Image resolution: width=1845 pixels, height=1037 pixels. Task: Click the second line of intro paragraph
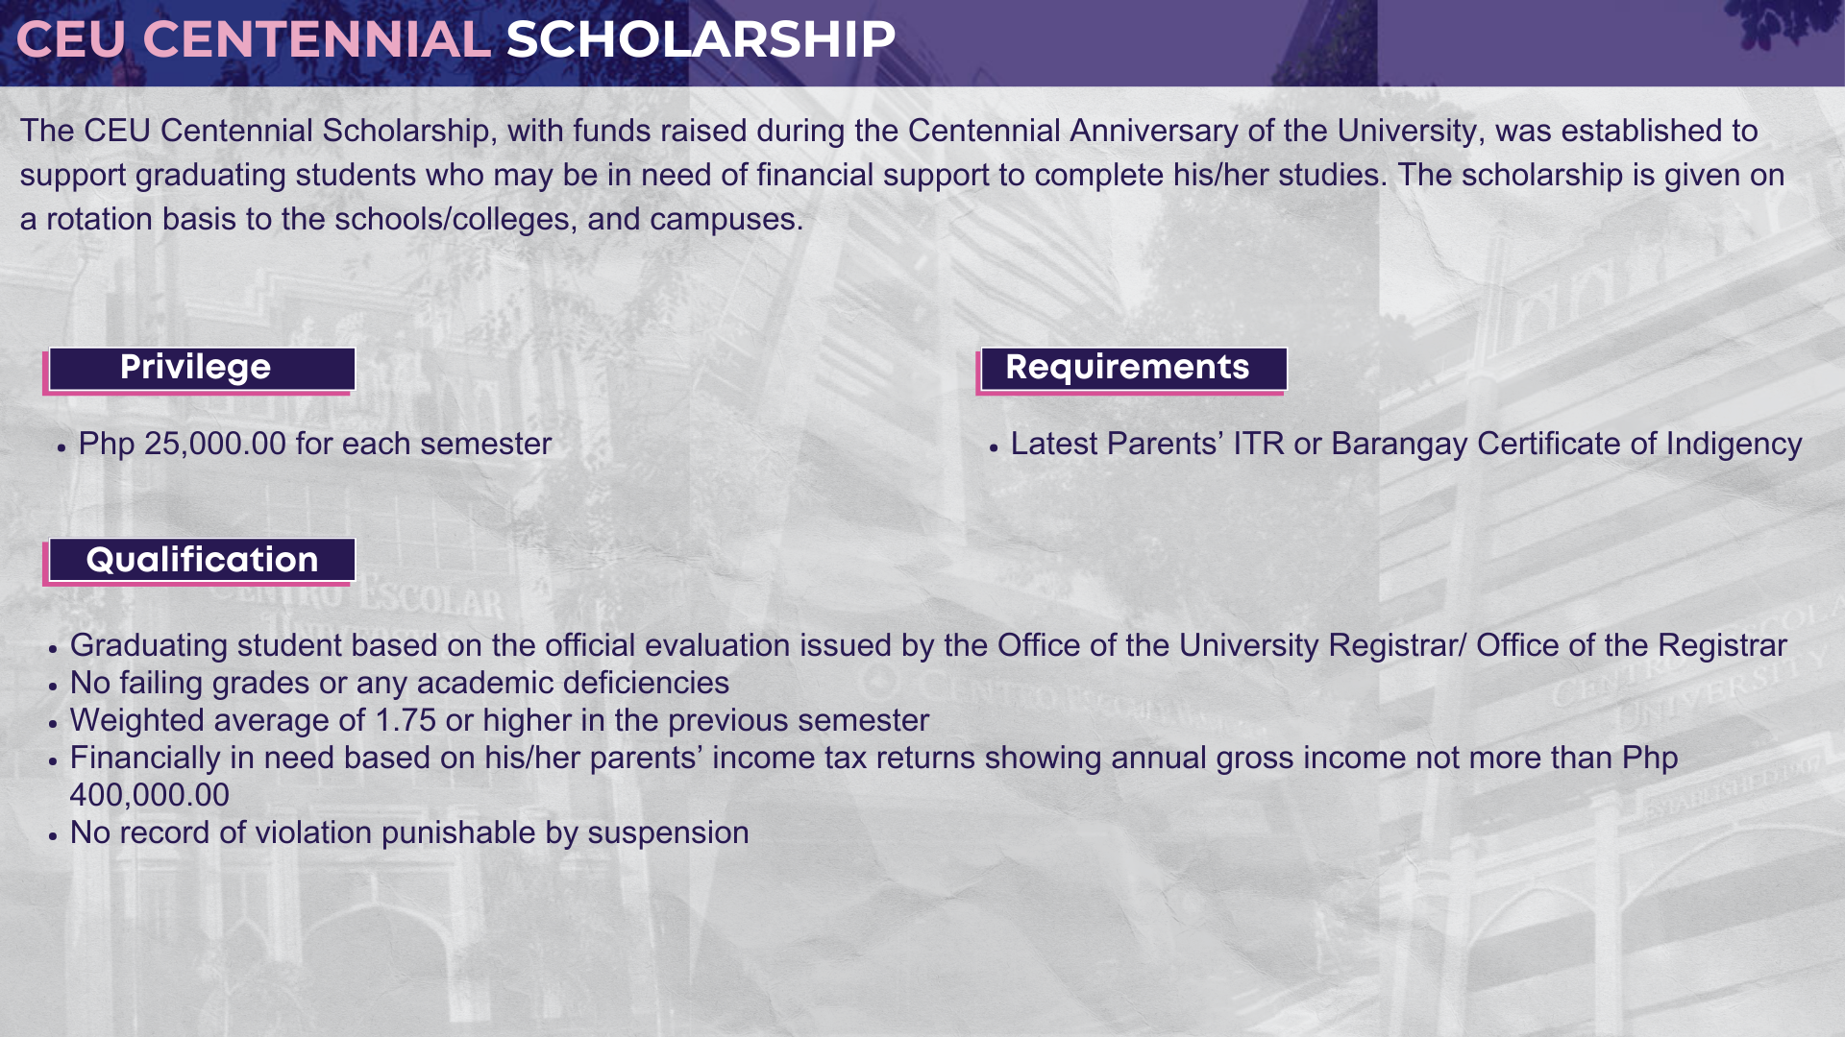902,175
